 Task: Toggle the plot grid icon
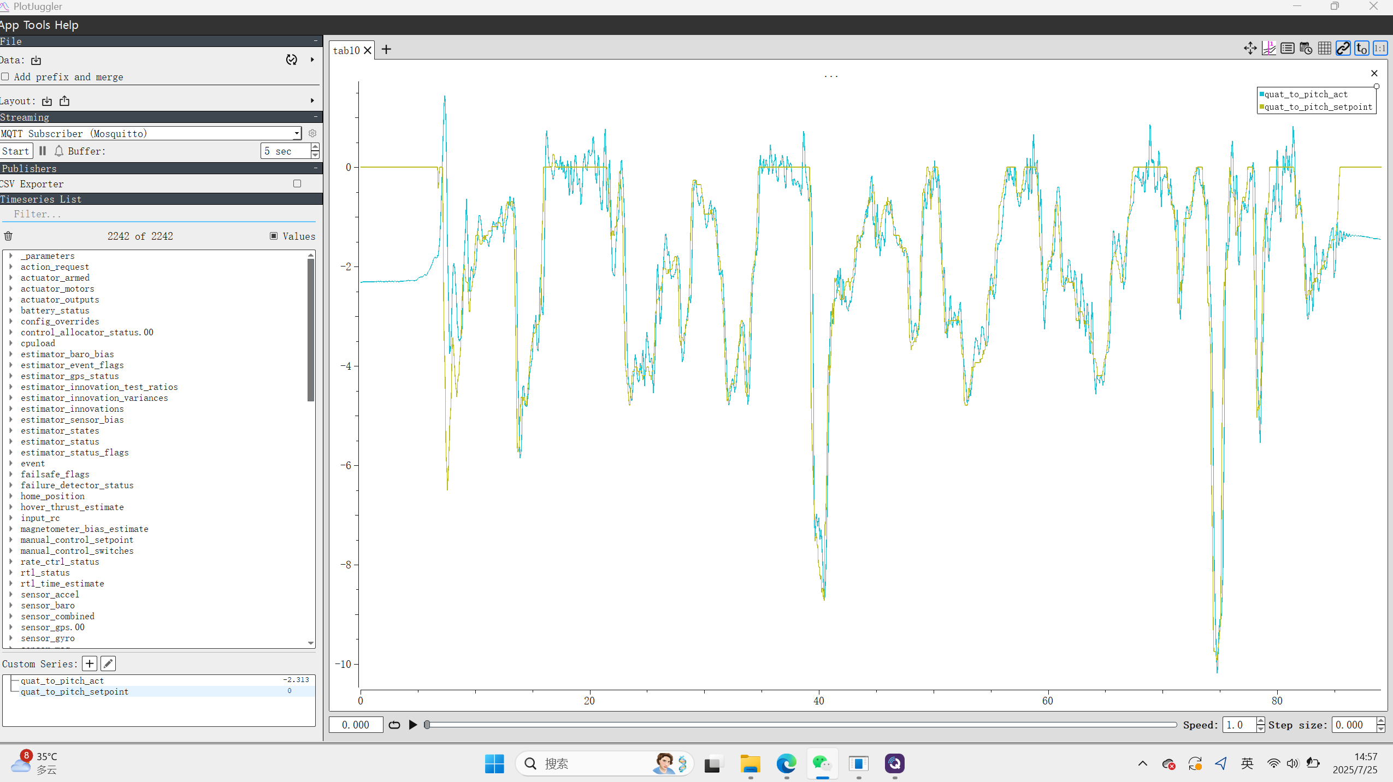coord(1324,49)
